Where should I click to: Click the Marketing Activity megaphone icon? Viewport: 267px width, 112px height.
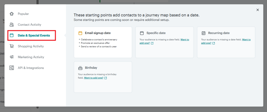point(11,57)
